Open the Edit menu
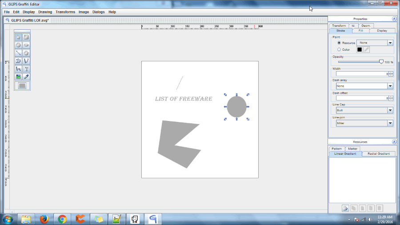 (16, 12)
